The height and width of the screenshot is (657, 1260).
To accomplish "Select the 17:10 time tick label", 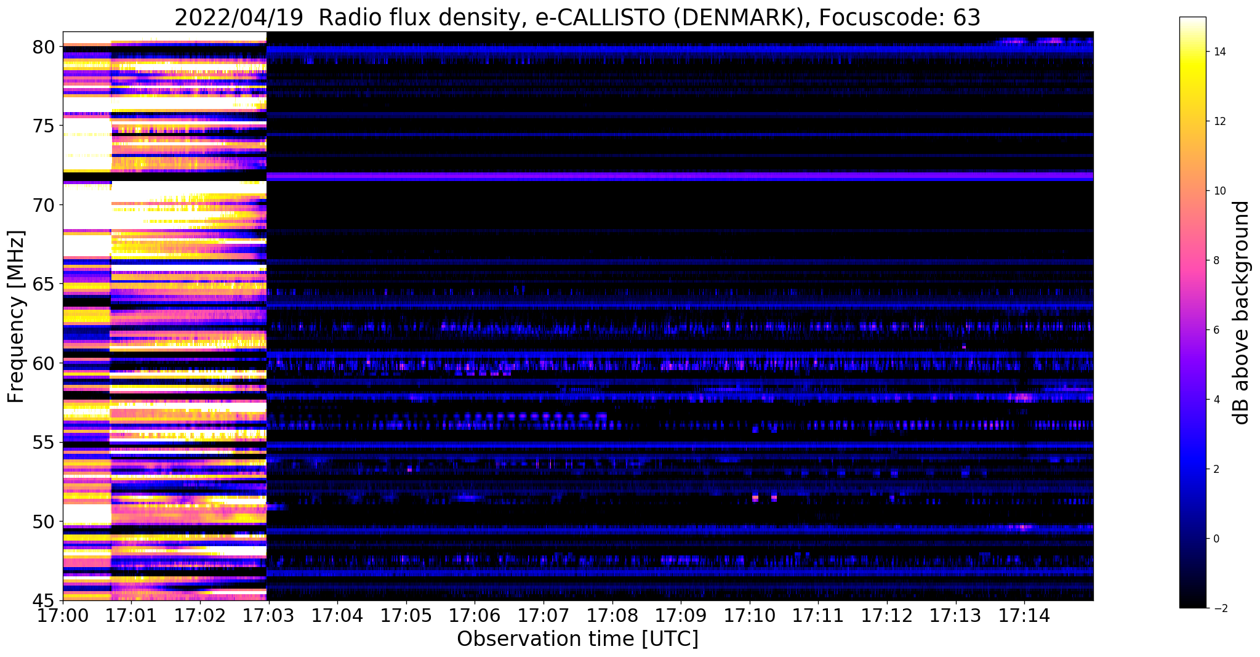I will 750,616.
